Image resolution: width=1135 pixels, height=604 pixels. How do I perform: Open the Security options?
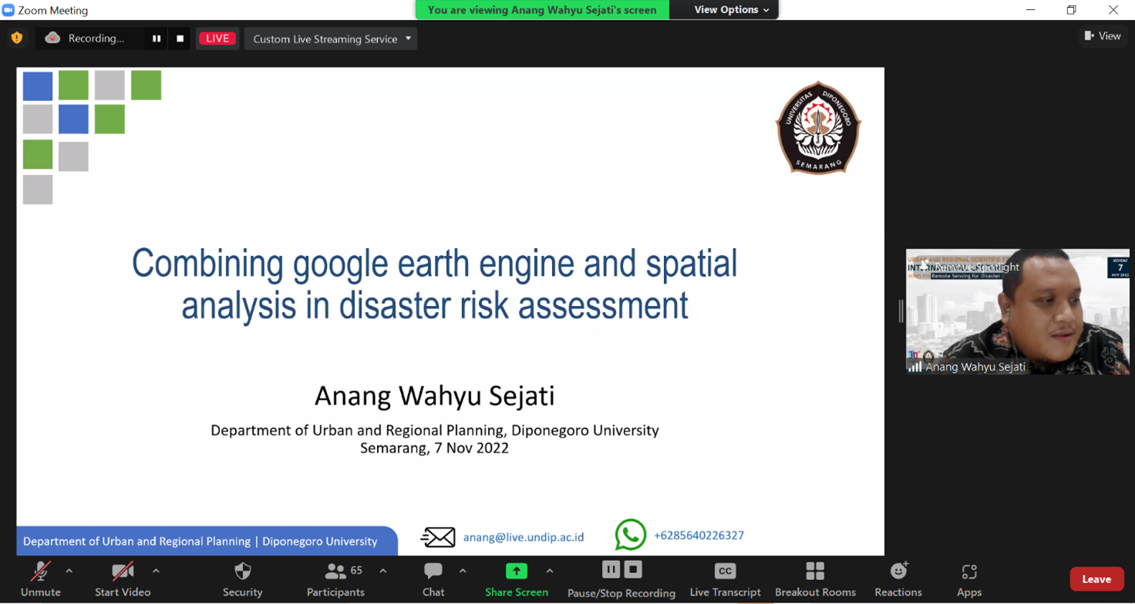tap(242, 579)
